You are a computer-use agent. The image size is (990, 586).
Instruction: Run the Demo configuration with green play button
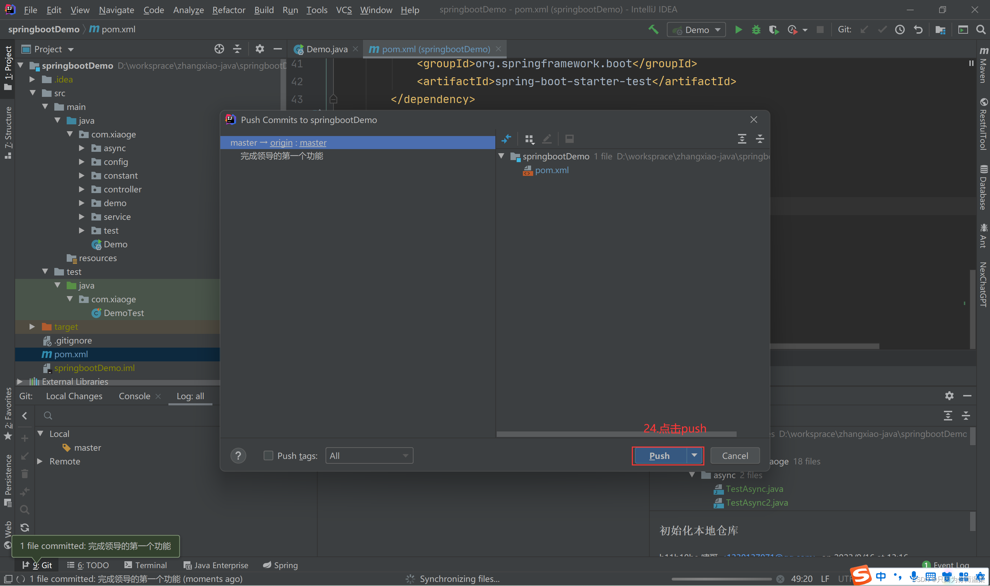coord(738,30)
